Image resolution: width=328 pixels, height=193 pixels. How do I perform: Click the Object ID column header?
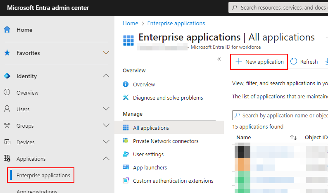[x=316, y=137]
